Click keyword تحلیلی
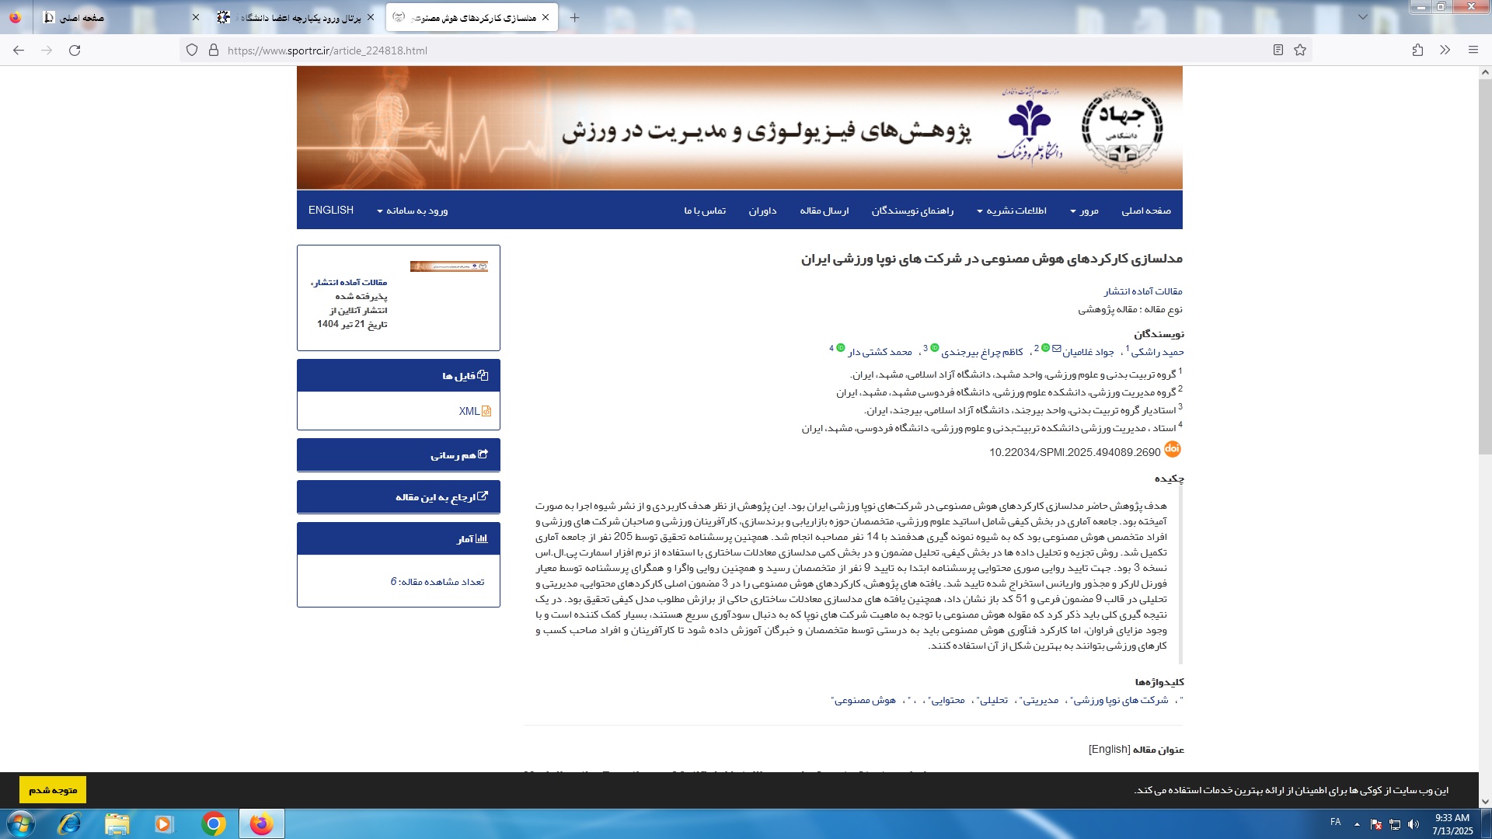This screenshot has width=1492, height=839. [994, 700]
